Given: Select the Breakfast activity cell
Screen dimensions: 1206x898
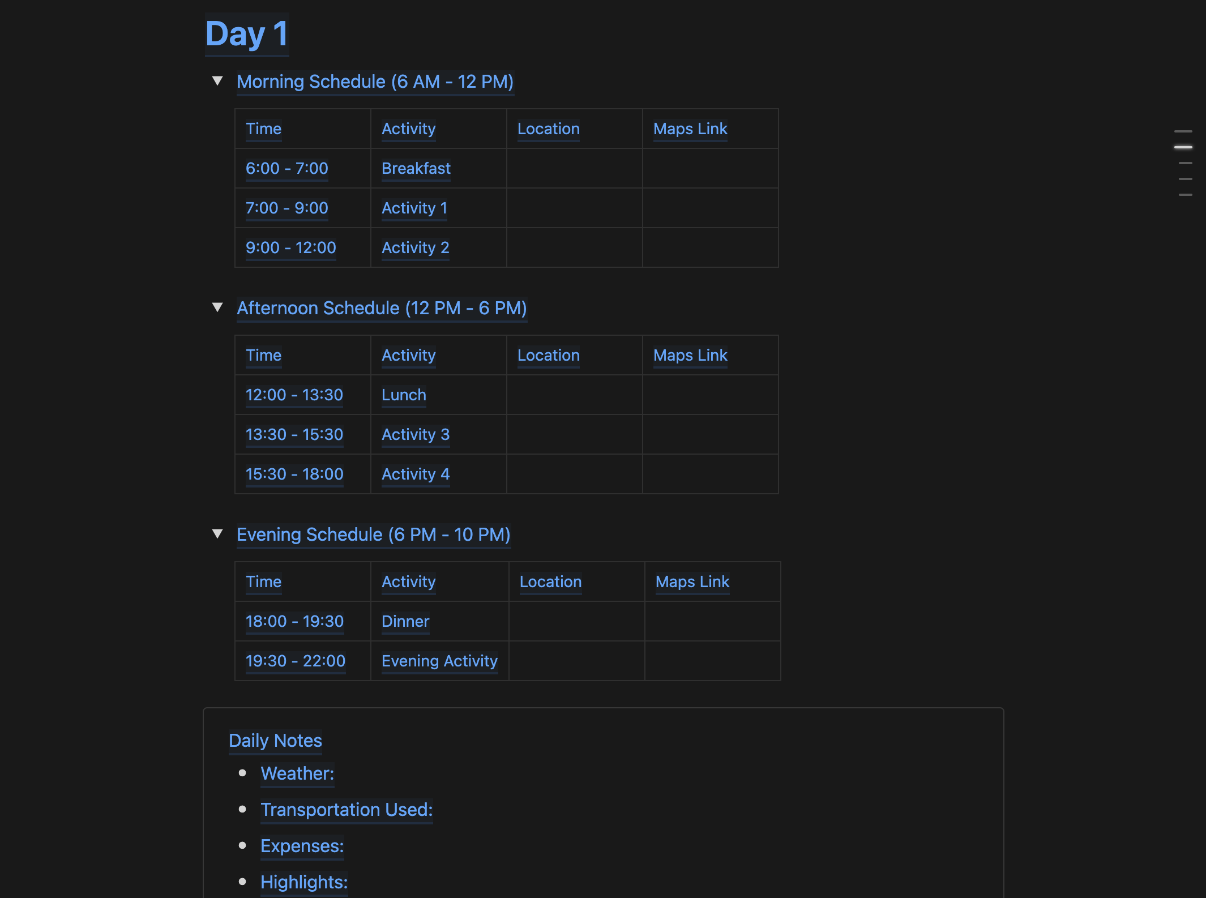Looking at the screenshot, I should pyautogui.click(x=416, y=169).
